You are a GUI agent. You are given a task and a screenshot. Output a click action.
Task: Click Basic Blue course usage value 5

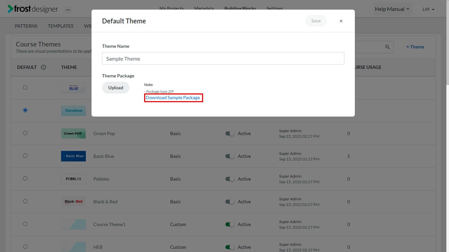point(349,156)
